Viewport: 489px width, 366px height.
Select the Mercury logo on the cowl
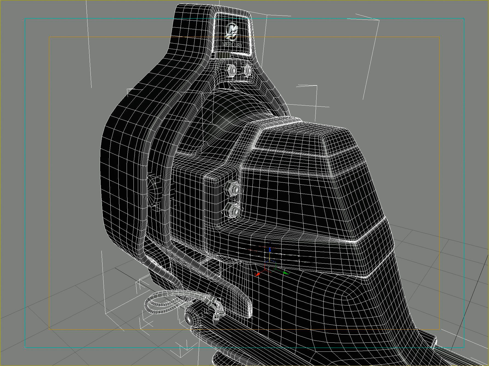coord(232,35)
